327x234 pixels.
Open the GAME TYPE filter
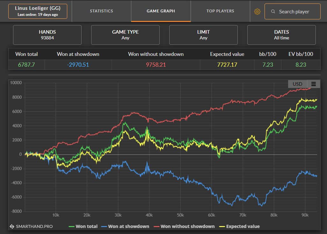[125, 35]
